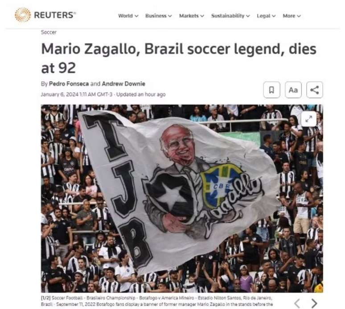Open author Pedro Fonseca's profile
345x309 pixels.
69,84
